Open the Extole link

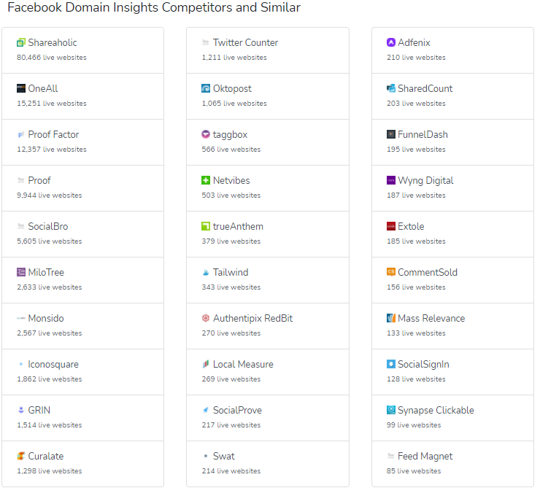click(x=411, y=227)
